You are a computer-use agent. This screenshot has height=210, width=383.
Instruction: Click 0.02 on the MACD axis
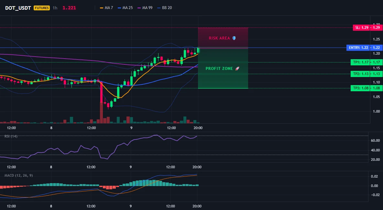click(x=375, y=176)
